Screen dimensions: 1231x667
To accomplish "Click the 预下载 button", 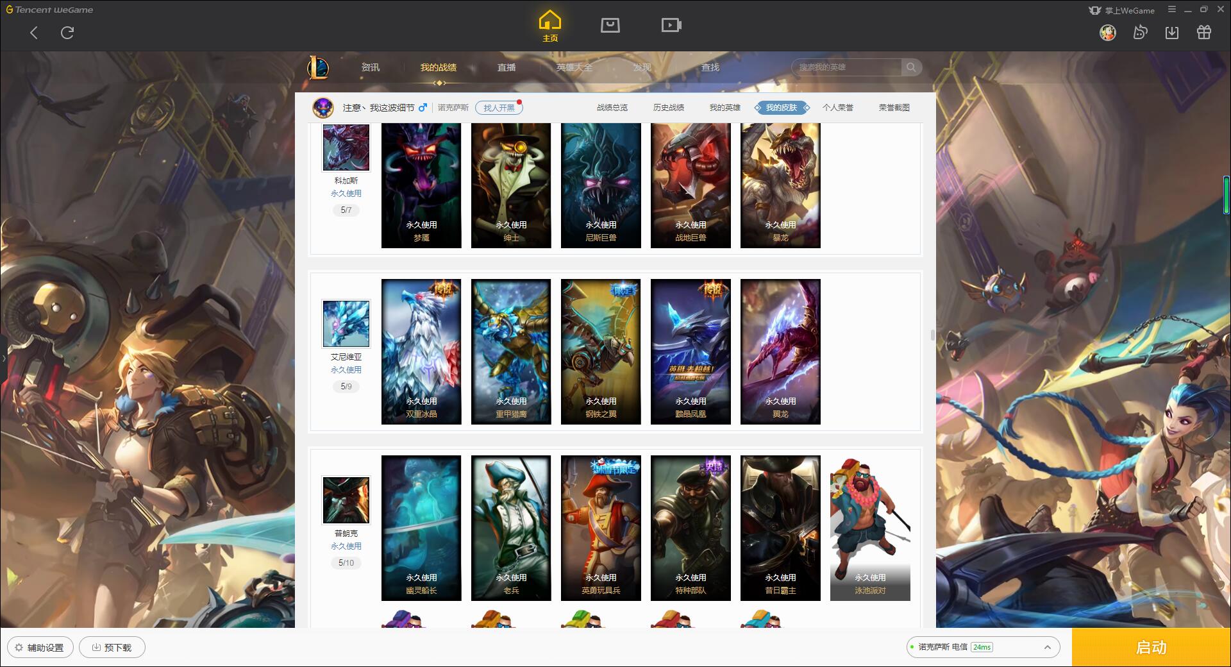I will point(112,648).
